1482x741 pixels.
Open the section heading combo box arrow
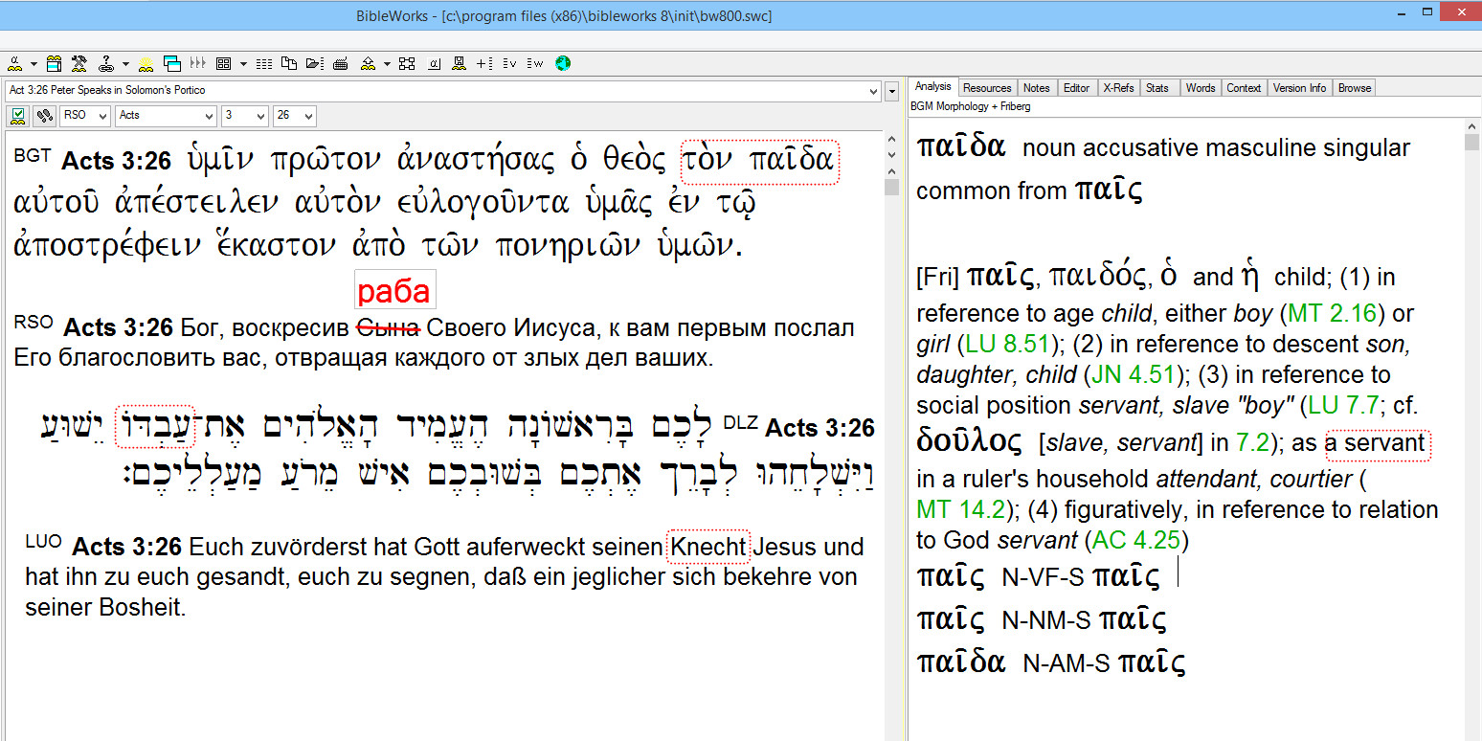873,91
